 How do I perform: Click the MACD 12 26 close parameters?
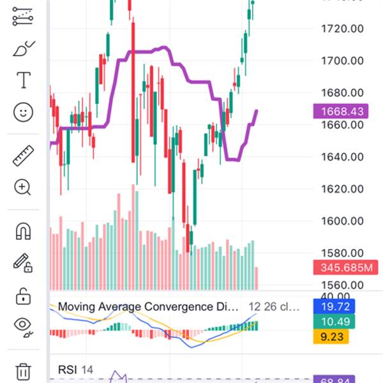click(274, 307)
